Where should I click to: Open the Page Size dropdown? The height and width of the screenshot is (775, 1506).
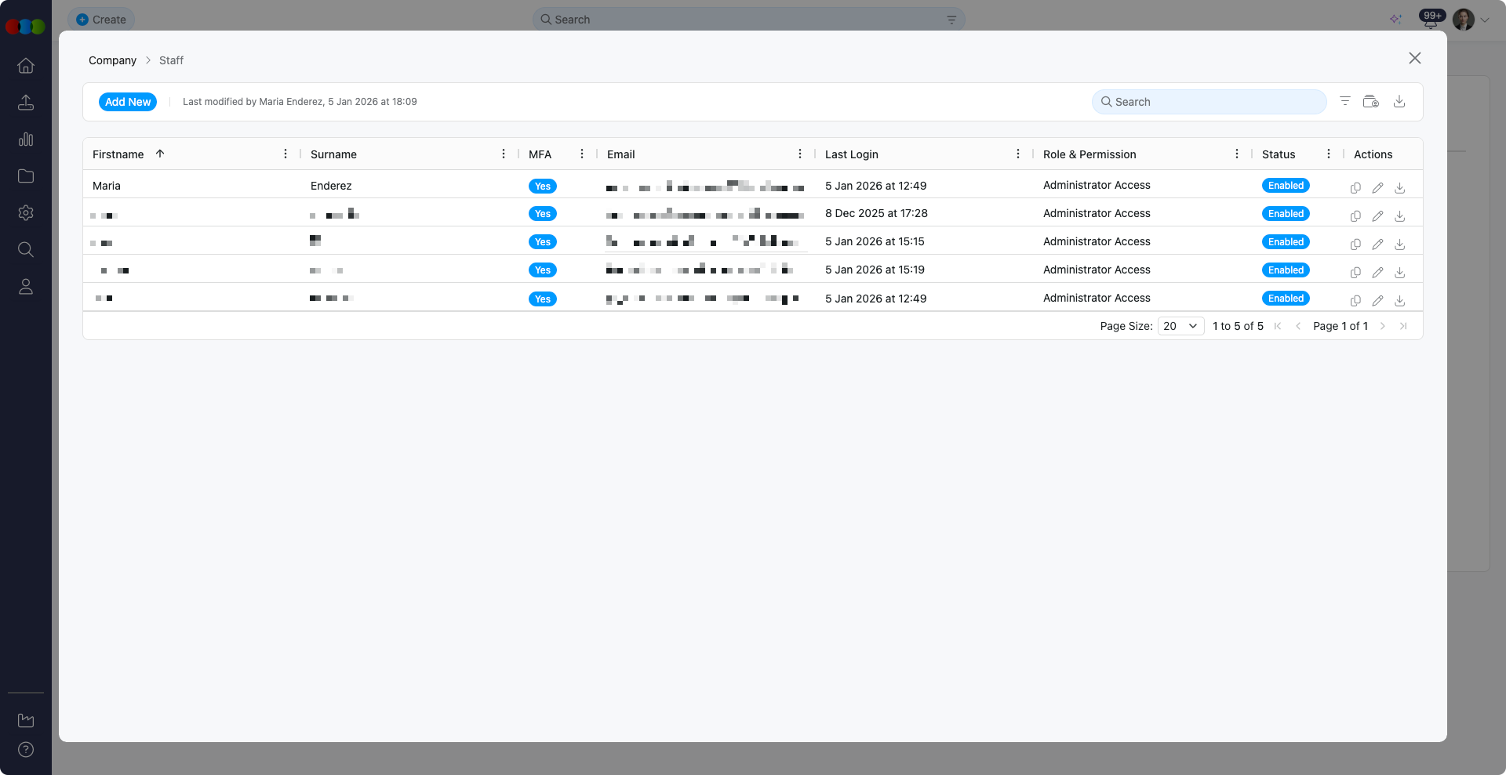(x=1180, y=326)
